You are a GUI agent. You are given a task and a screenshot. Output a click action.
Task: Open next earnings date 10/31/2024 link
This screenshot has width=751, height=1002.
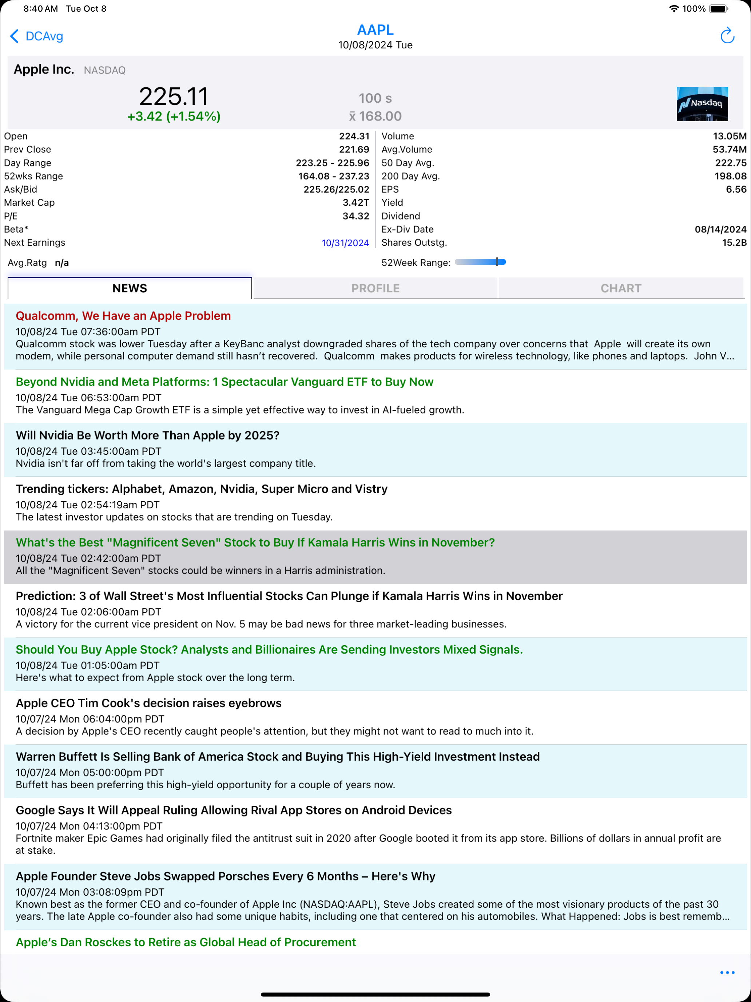(345, 243)
